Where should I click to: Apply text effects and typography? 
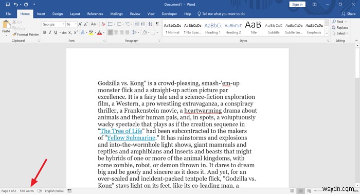click(x=83, y=32)
